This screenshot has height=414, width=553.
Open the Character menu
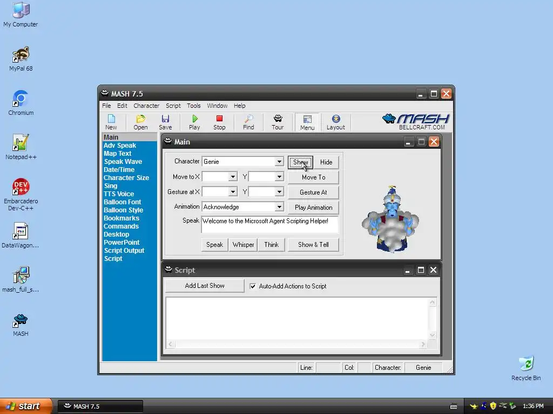146,106
